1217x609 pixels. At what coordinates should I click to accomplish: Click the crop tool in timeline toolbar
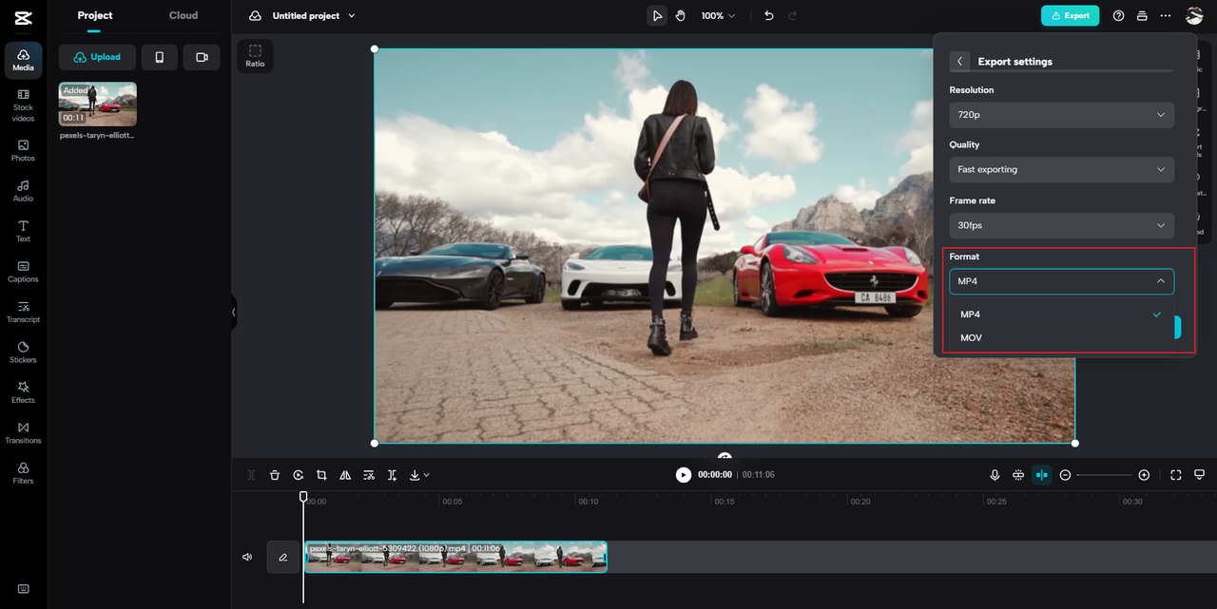click(x=321, y=475)
